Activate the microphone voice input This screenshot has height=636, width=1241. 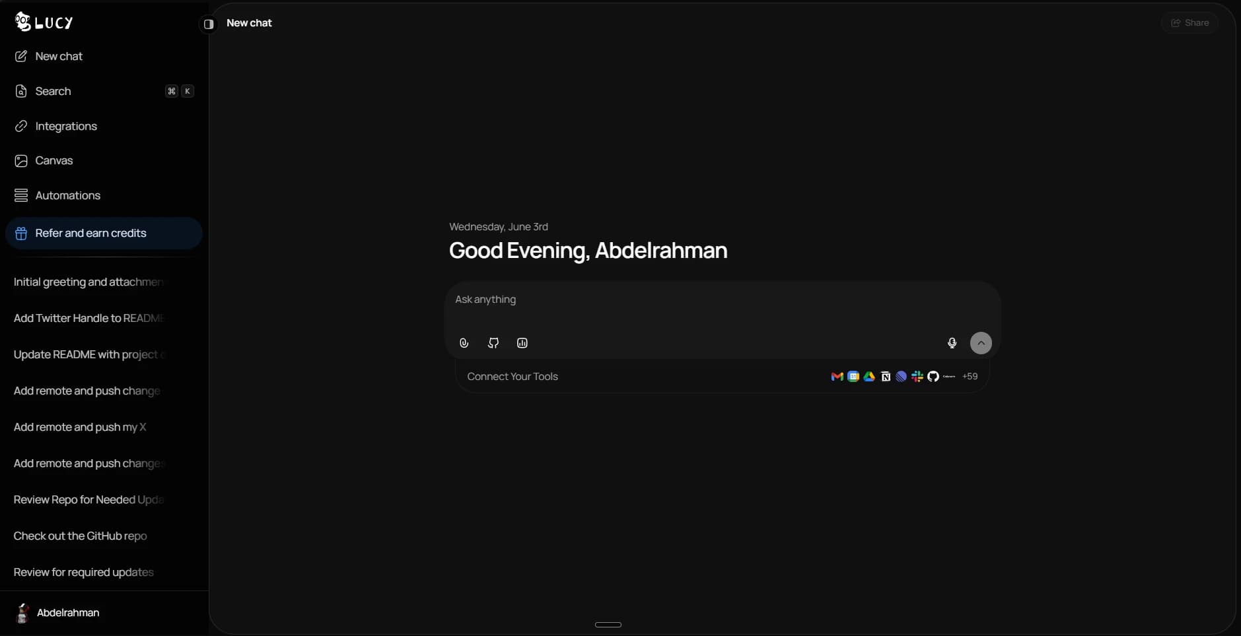pyautogui.click(x=952, y=343)
